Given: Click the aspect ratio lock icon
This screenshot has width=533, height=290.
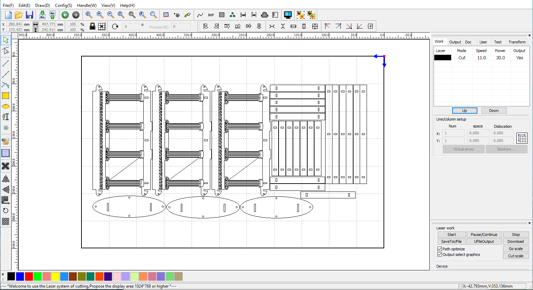Looking at the screenshot, I should [93, 27].
